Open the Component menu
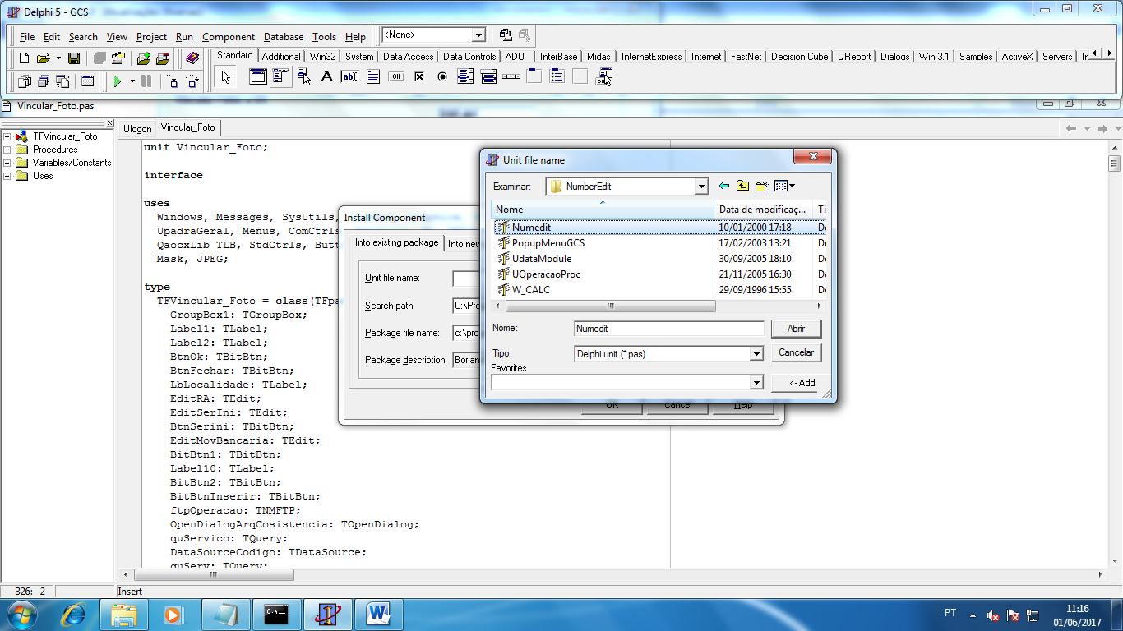 point(228,37)
